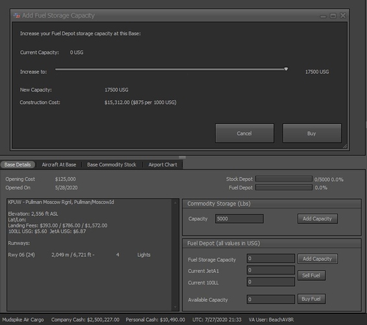Open the Base Commodity Stock tab
This screenshot has height=325, width=367.
coord(112,164)
